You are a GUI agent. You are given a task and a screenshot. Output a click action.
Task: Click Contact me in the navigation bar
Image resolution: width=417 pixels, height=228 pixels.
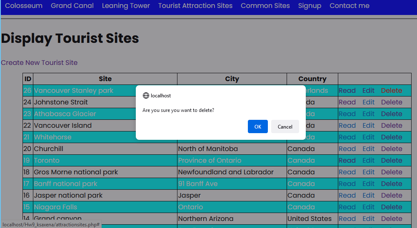coord(350,6)
